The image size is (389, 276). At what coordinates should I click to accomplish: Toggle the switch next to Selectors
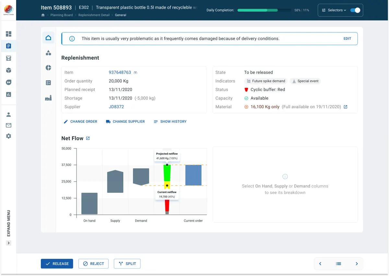pyautogui.click(x=355, y=10)
